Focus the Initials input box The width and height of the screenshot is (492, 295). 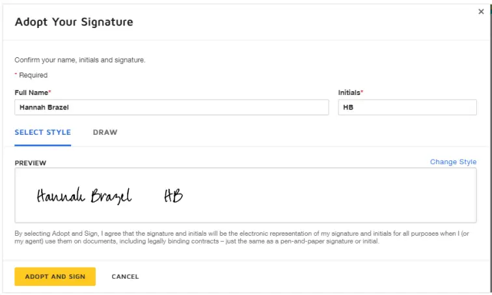[x=407, y=107]
